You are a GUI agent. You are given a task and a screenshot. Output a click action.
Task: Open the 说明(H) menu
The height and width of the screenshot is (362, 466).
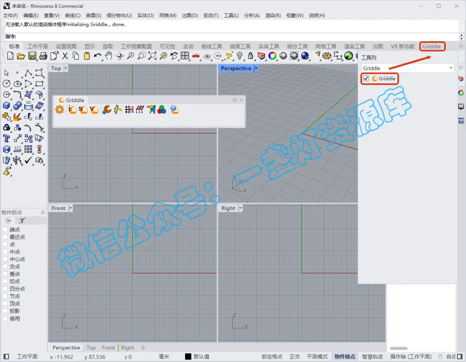click(x=317, y=16)
